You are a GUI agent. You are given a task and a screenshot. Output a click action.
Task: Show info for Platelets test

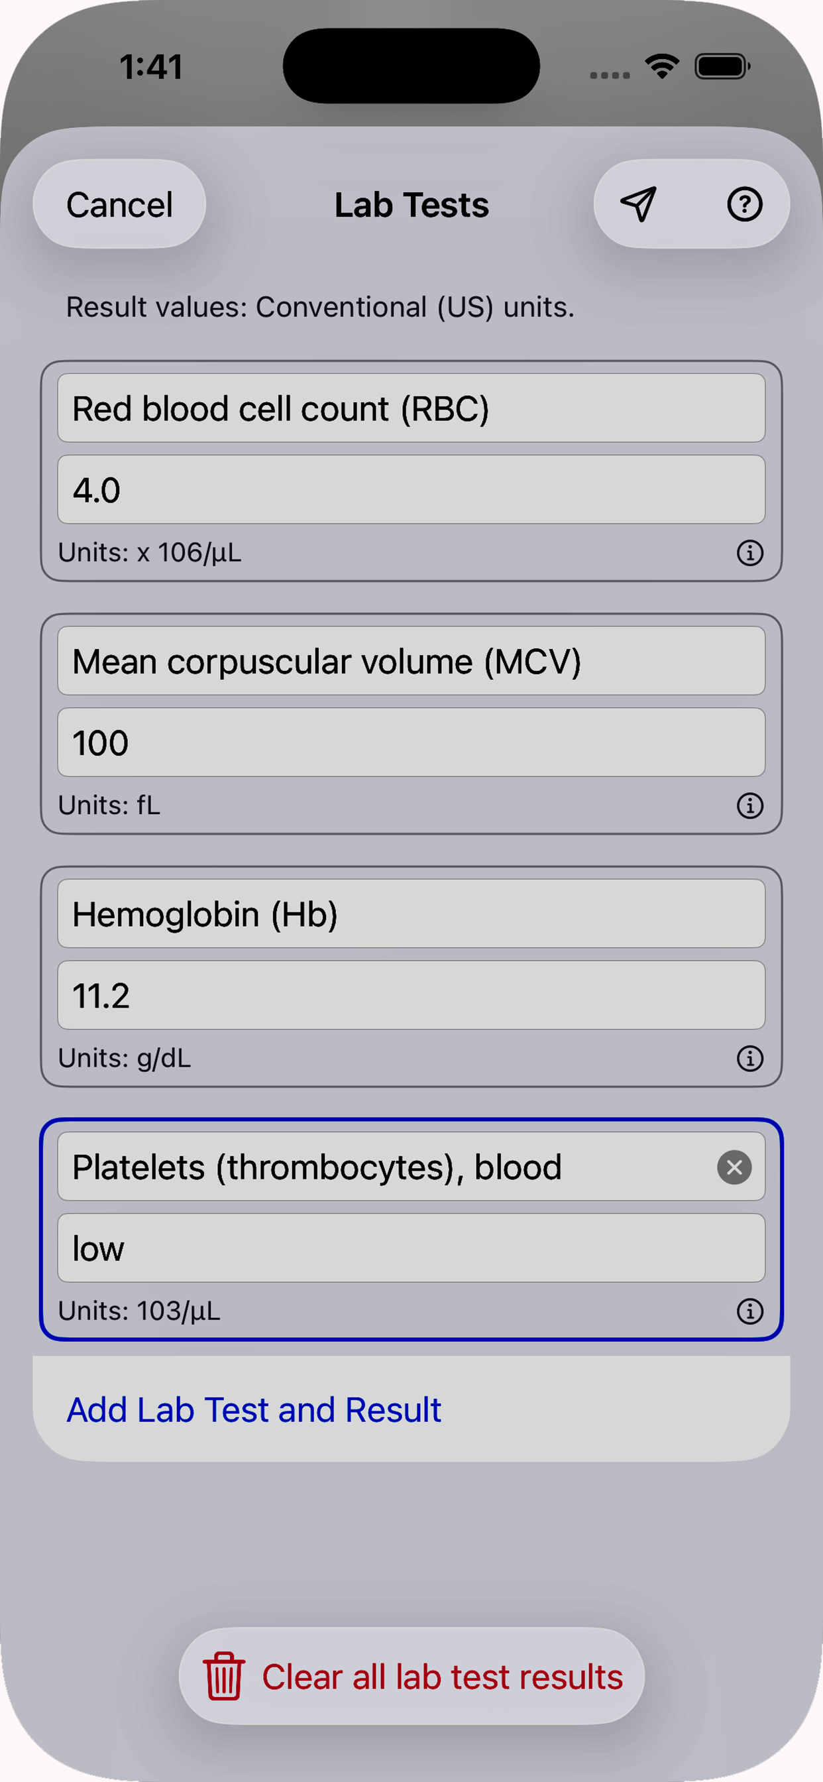[x=749, y=1311]
